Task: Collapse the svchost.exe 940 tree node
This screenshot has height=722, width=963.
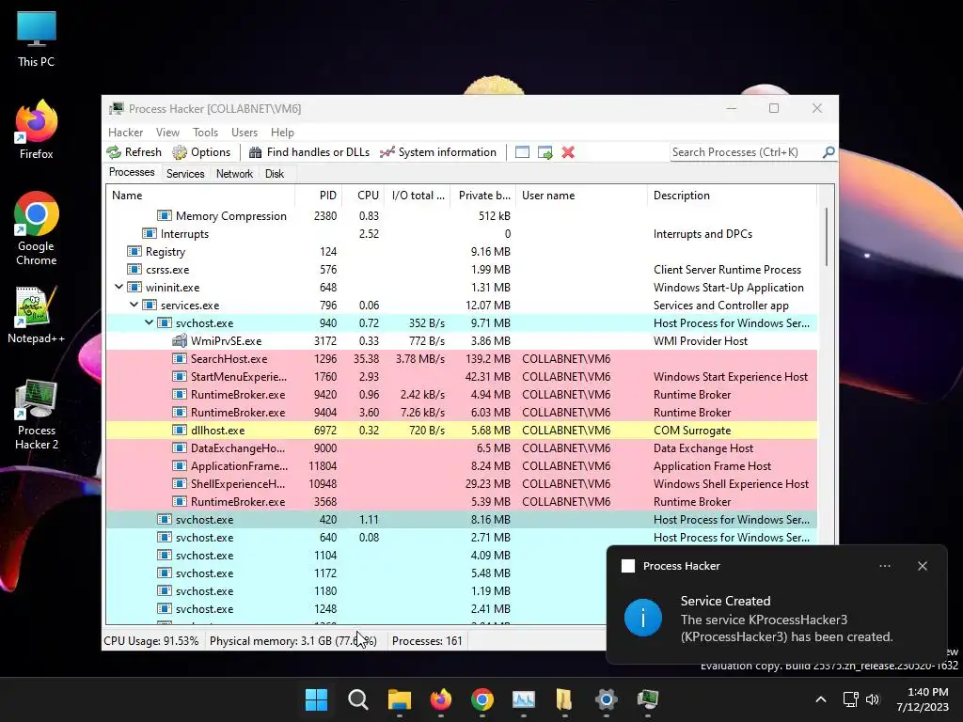Action: (149, 322)
